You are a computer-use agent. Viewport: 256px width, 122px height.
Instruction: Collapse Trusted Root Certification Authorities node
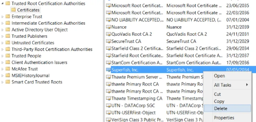click(2, 4)
